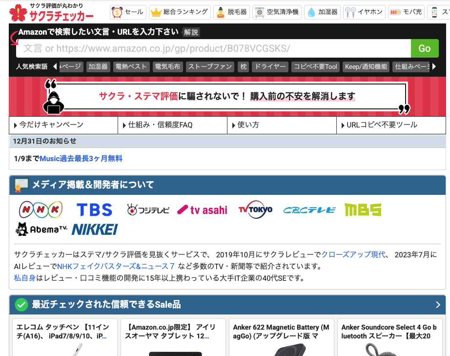Viewport: 450px width, 356px height.
Task: Open the 今だけキャンペーン menu item
Action: click(x=63, y=125)
